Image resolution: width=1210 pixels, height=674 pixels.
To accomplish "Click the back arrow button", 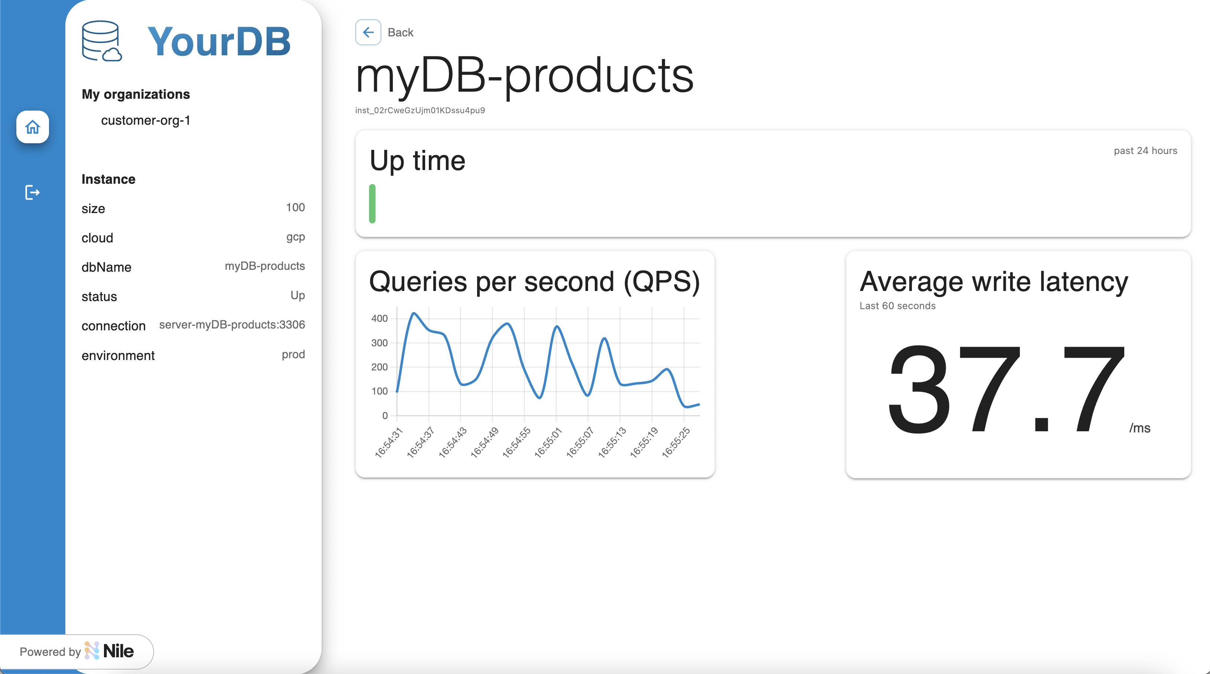I will click(x=368, y=32).
